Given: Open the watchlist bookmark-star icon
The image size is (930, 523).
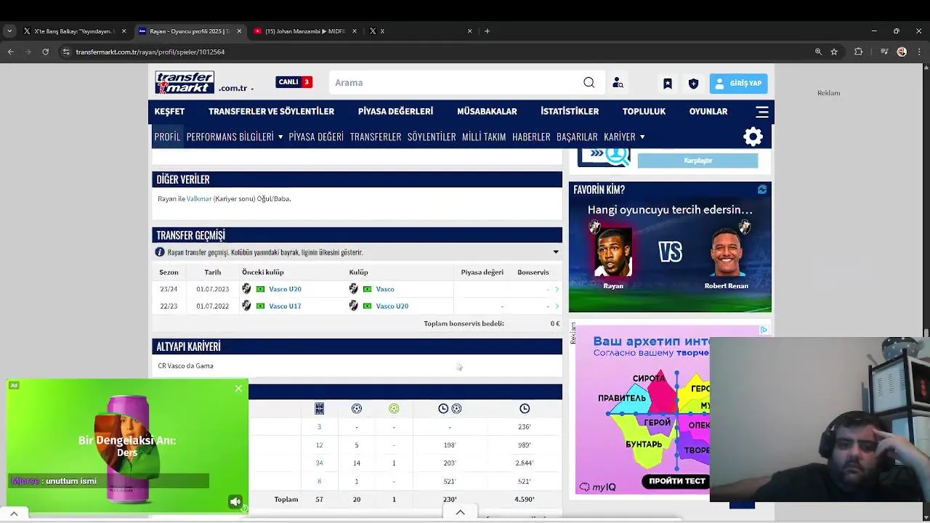Looking at the screenshot, I should point(668,84).
